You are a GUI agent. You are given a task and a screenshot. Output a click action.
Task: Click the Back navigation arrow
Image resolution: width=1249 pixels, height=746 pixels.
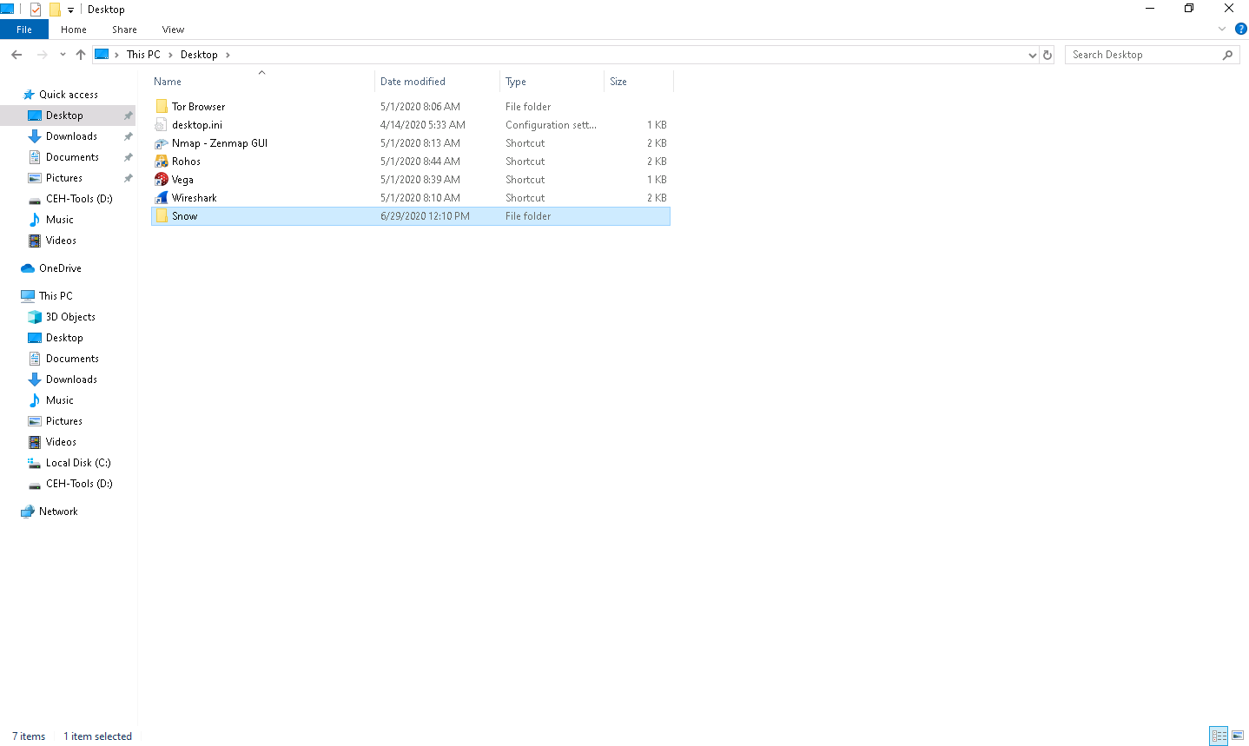(x=17, y=55)
